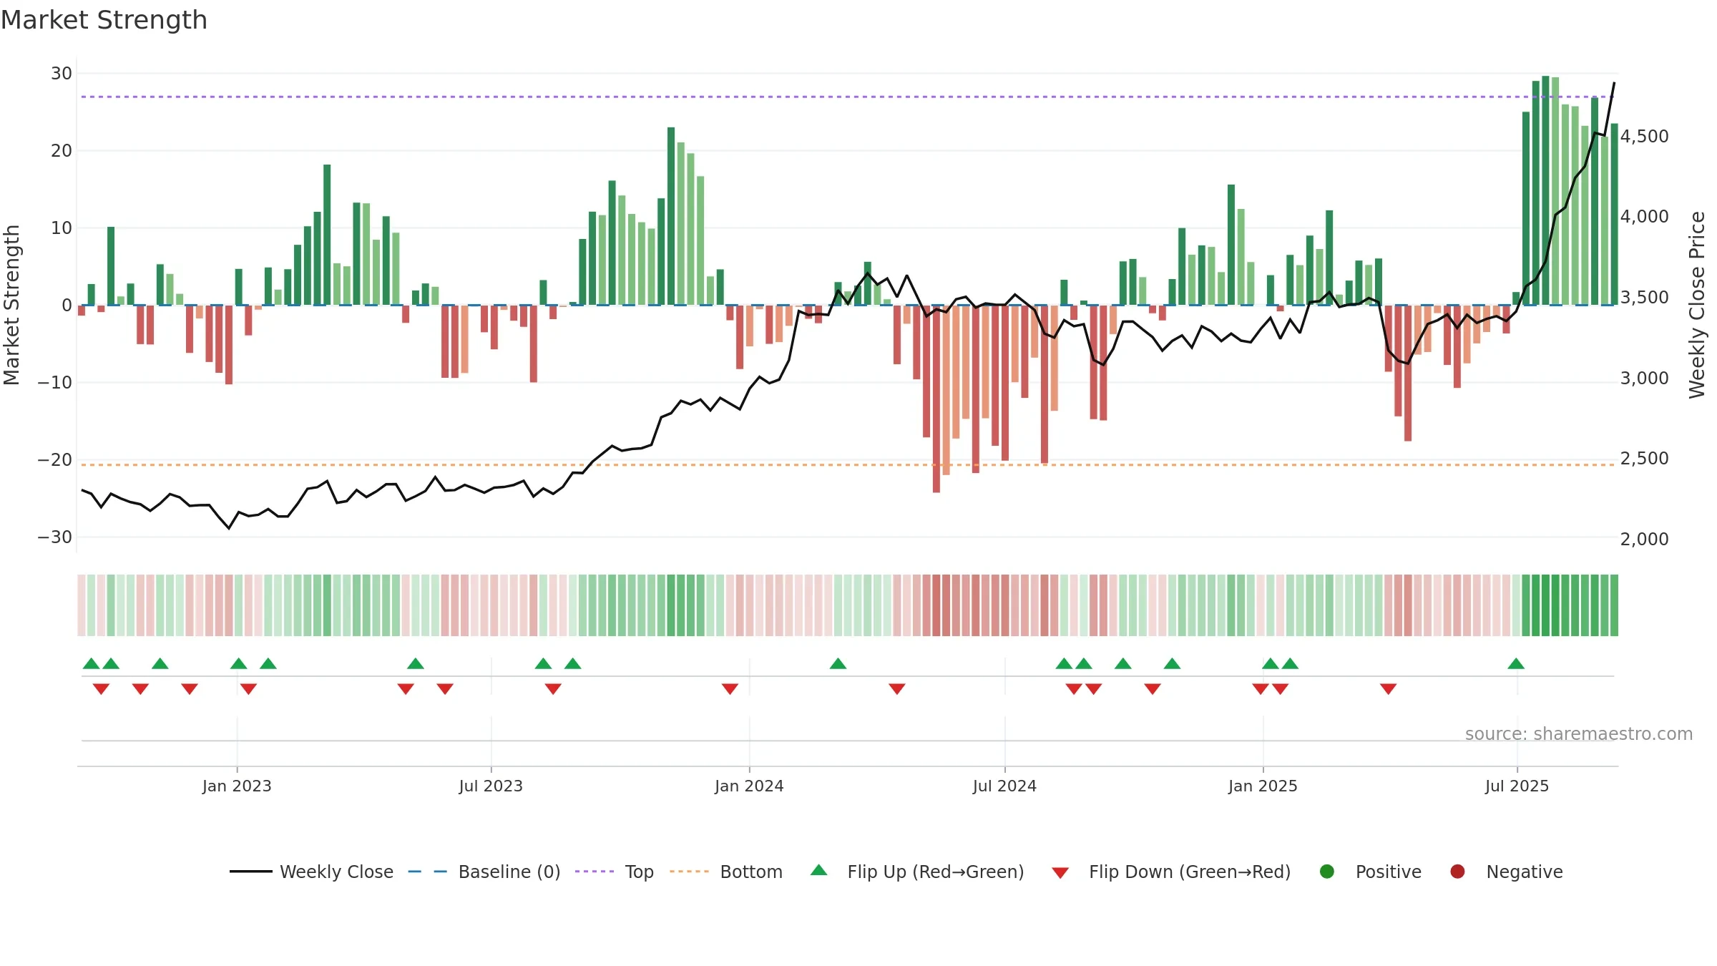
Task: Click the 30 strength axis label
Action: click(62, 73)
